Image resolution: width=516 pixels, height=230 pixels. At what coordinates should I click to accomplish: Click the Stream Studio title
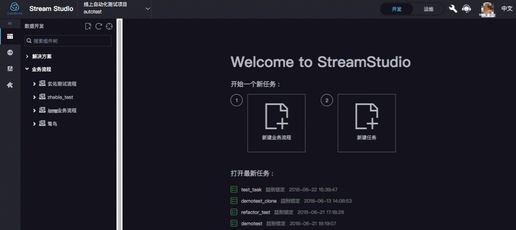51,8
